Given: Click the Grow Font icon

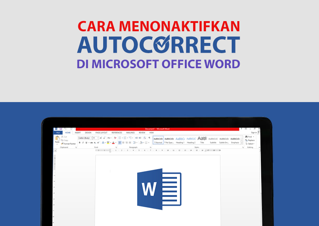Looking at the screenshot, I should tap(101, 138).
